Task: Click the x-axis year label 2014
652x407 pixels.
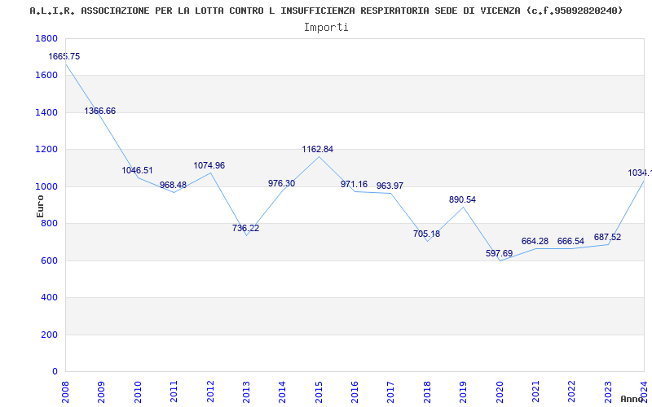Action: click(282, 392)
